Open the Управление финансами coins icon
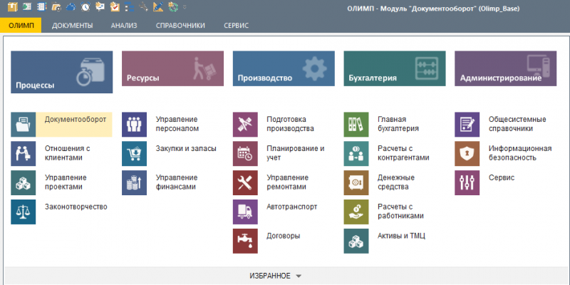 [x=134, y=182]
